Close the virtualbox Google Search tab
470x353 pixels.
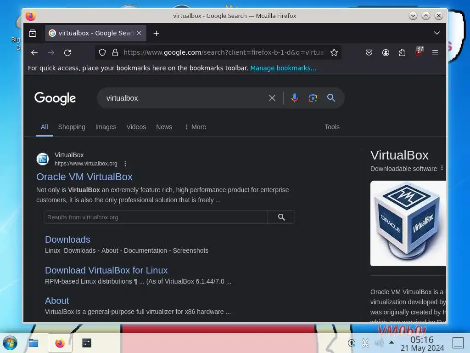139,33
